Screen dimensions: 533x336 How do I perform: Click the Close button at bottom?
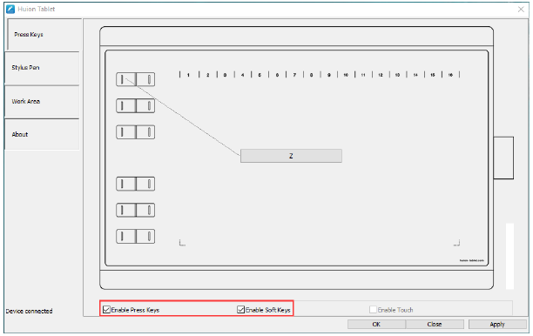point(435,324)
